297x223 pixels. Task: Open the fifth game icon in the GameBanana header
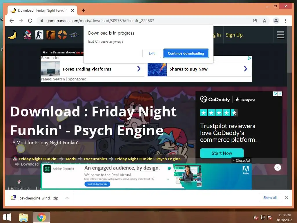(x=74, y=35)
